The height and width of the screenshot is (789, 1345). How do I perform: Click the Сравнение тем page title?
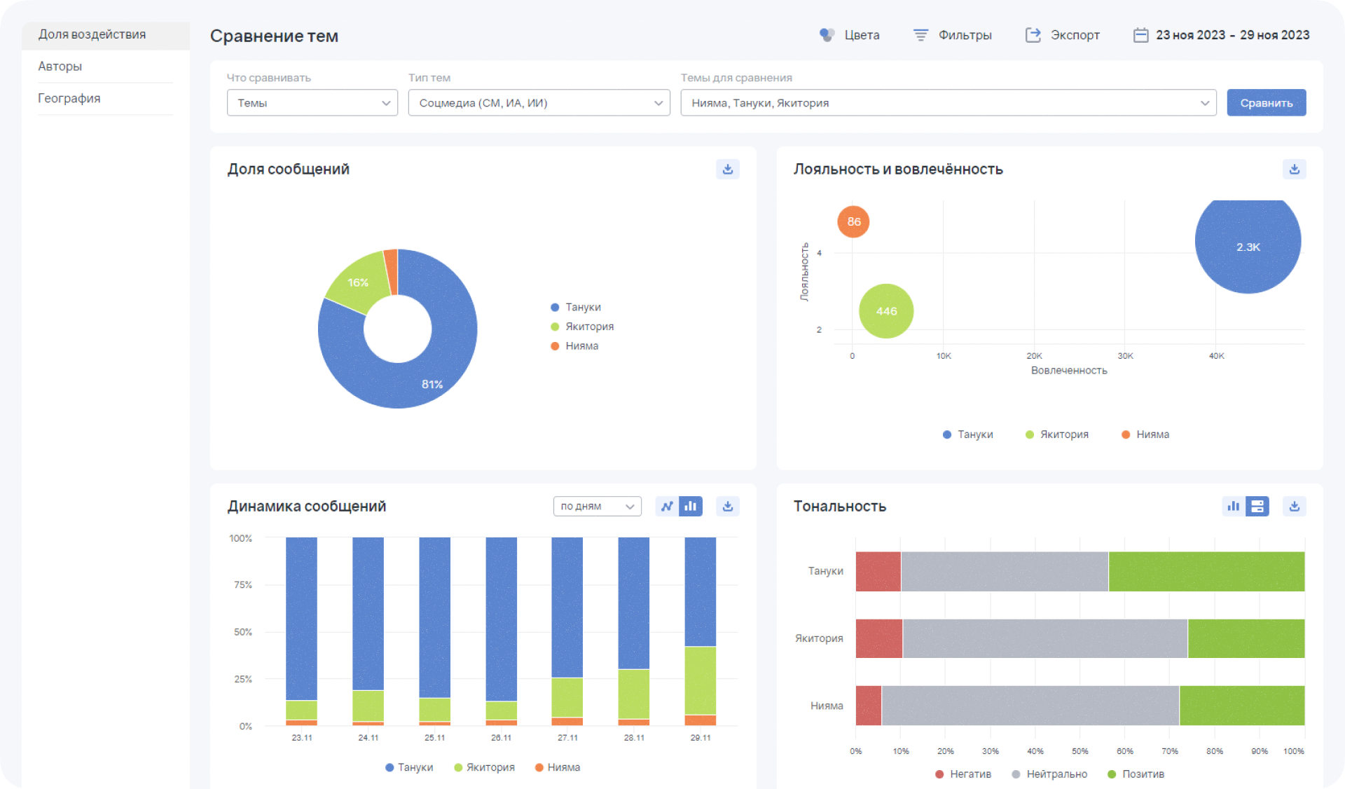pyautogui.click(x=274, y=36)
